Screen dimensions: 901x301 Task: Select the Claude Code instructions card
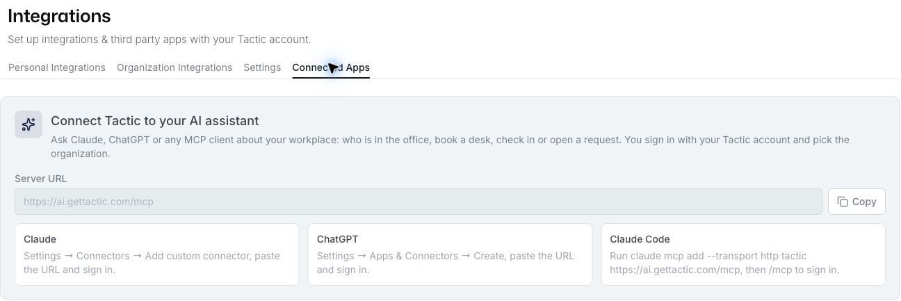743,254
